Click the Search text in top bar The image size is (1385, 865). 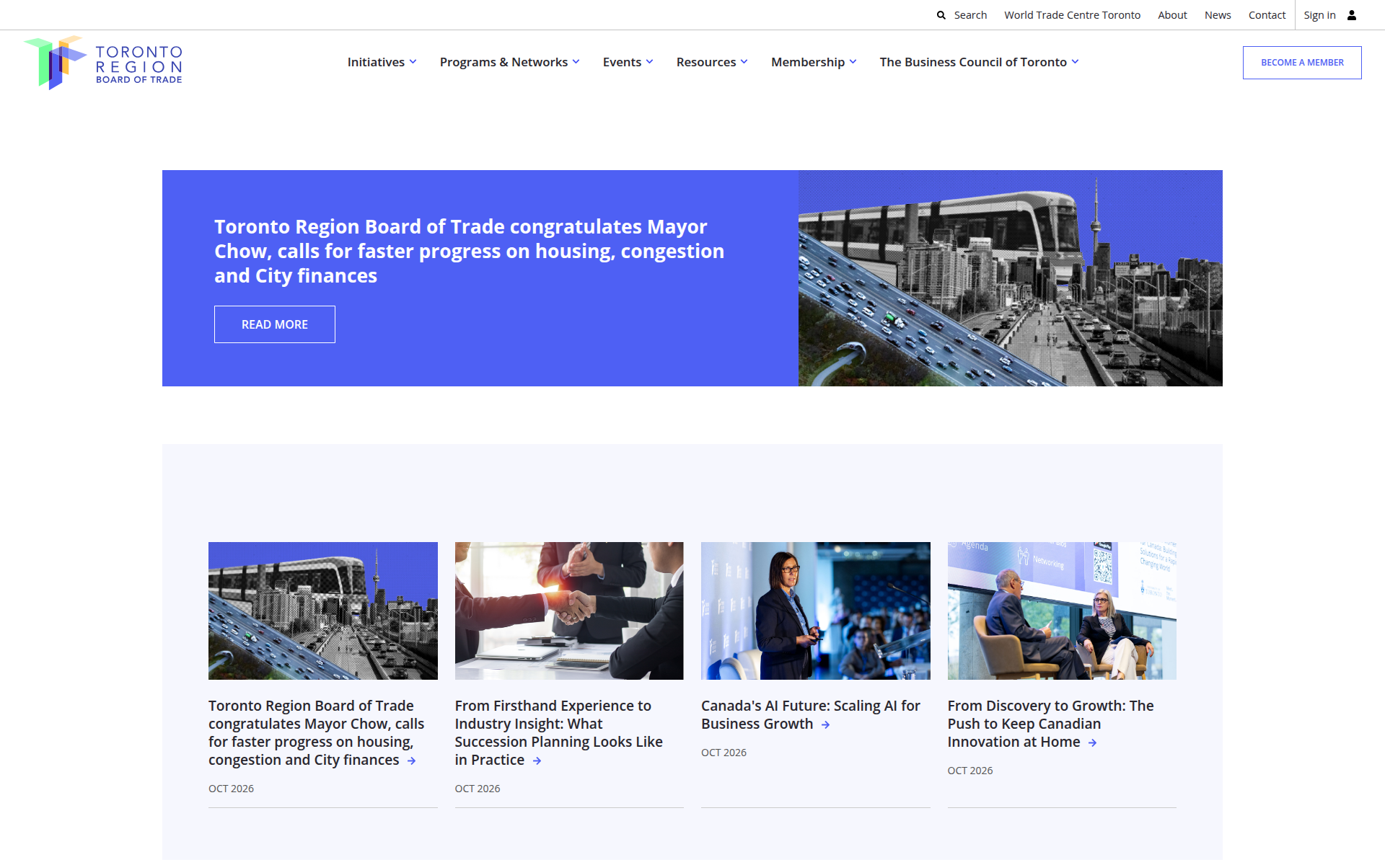pos(970,15)
